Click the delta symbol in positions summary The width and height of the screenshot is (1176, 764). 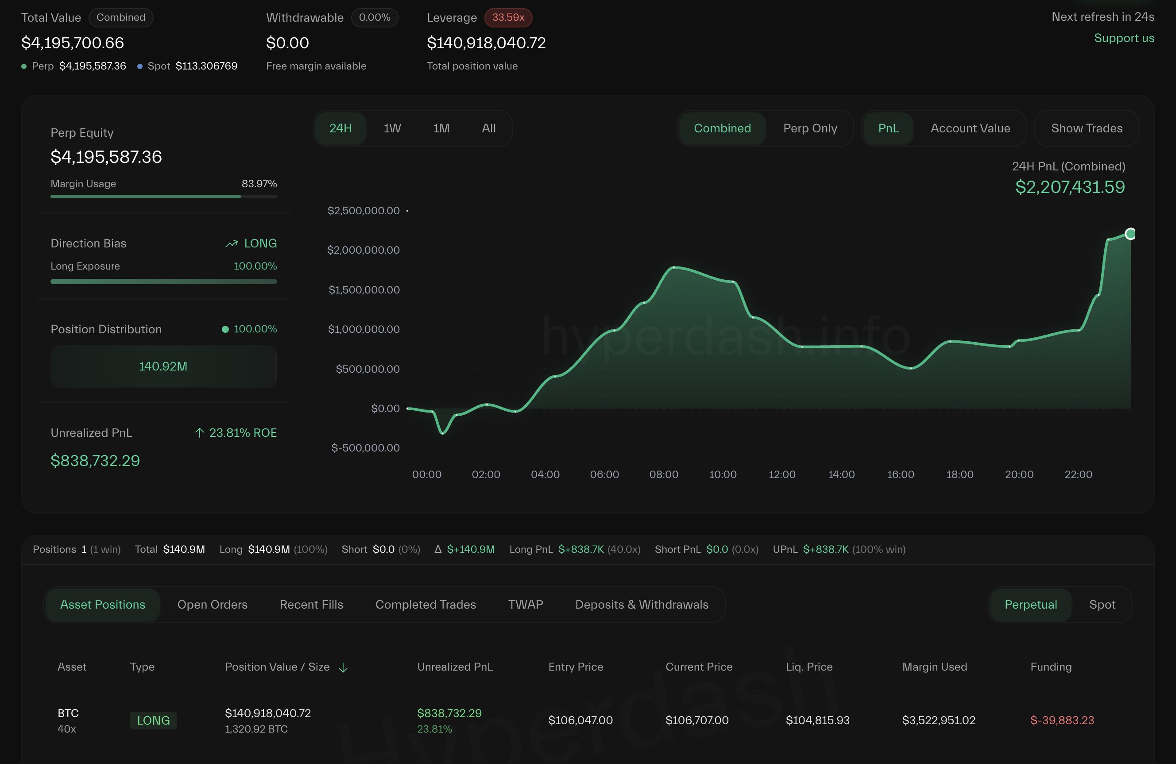click(438, 549)
